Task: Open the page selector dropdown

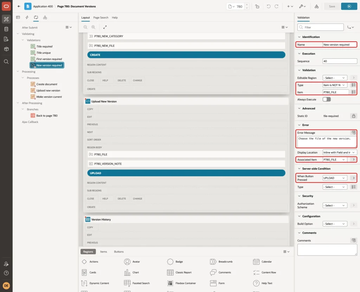Action: click(231, 6)
